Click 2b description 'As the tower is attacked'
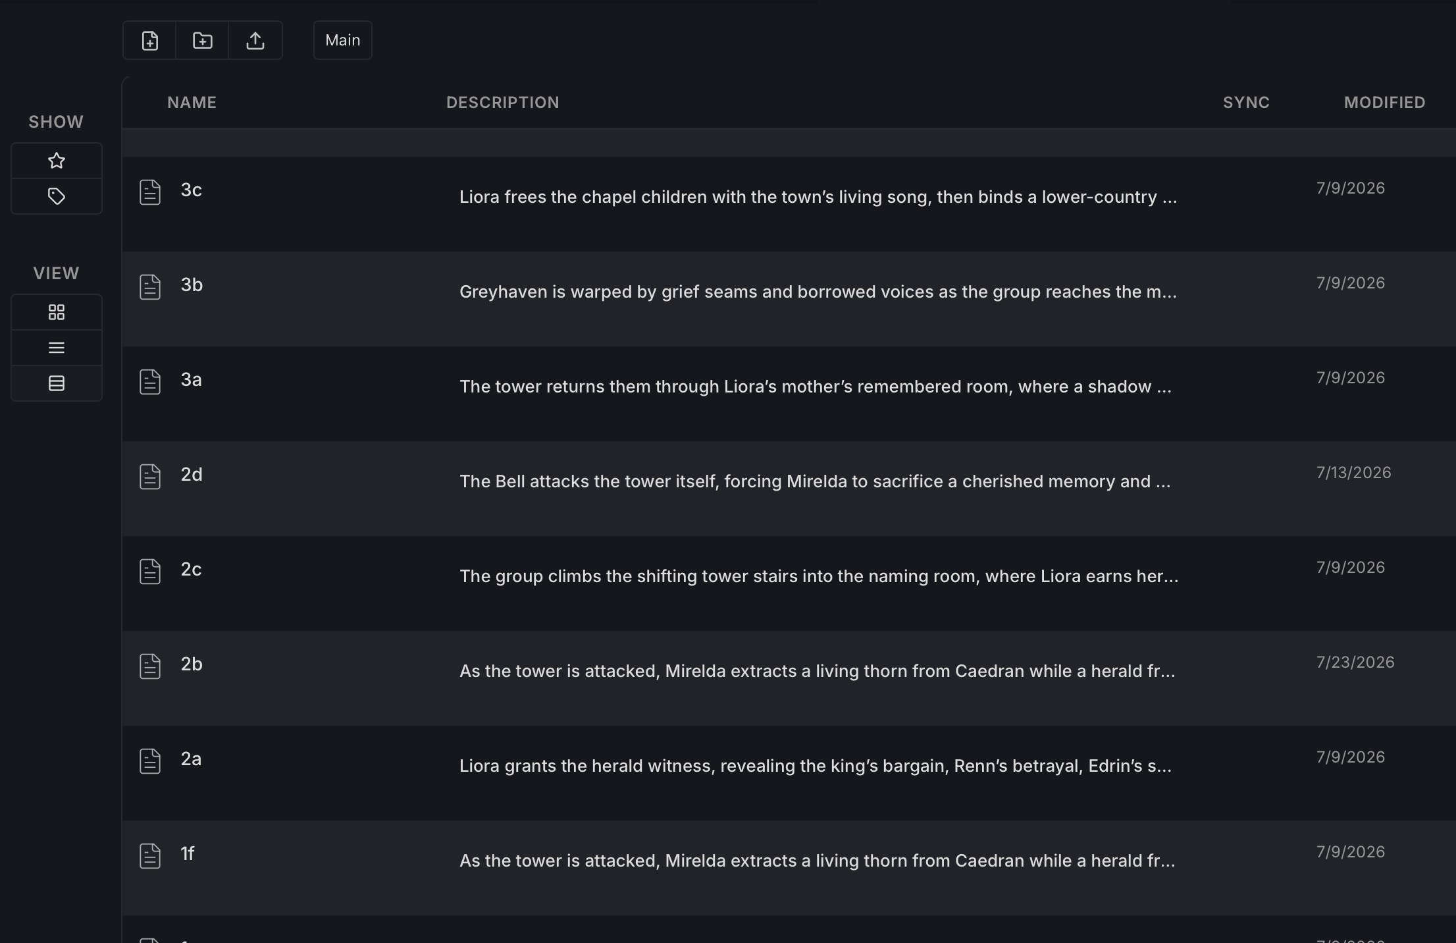 point(817,671)
